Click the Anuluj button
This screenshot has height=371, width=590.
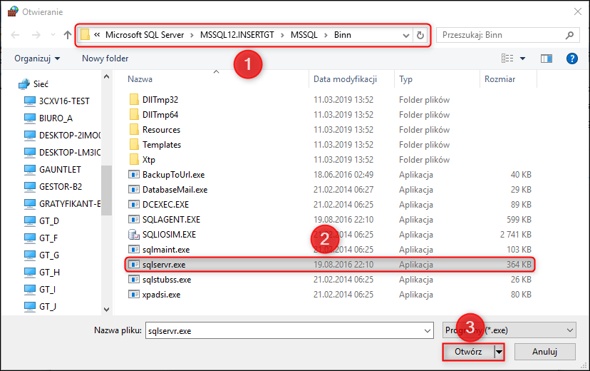[x=544, y=352]
